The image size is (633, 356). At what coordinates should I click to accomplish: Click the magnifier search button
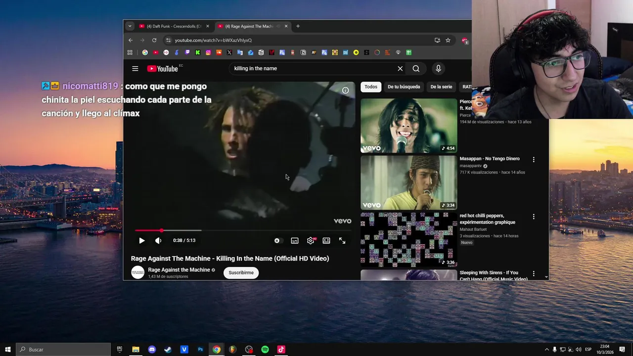416,69
